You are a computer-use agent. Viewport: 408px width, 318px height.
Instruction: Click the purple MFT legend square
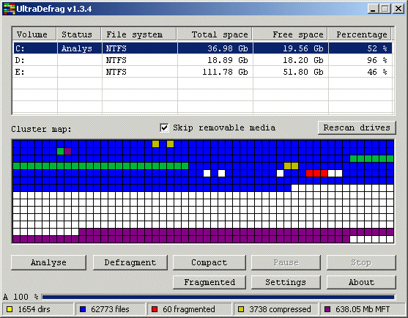point(327,309)
